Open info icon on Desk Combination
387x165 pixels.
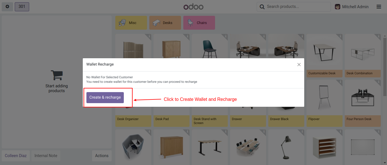(379, 36)
